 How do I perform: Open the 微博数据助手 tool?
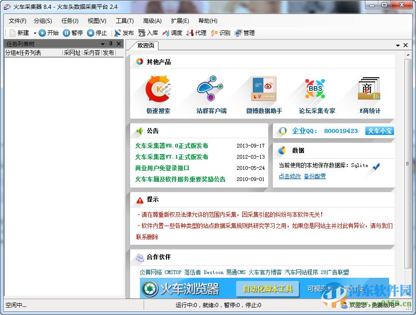[264, 91]
